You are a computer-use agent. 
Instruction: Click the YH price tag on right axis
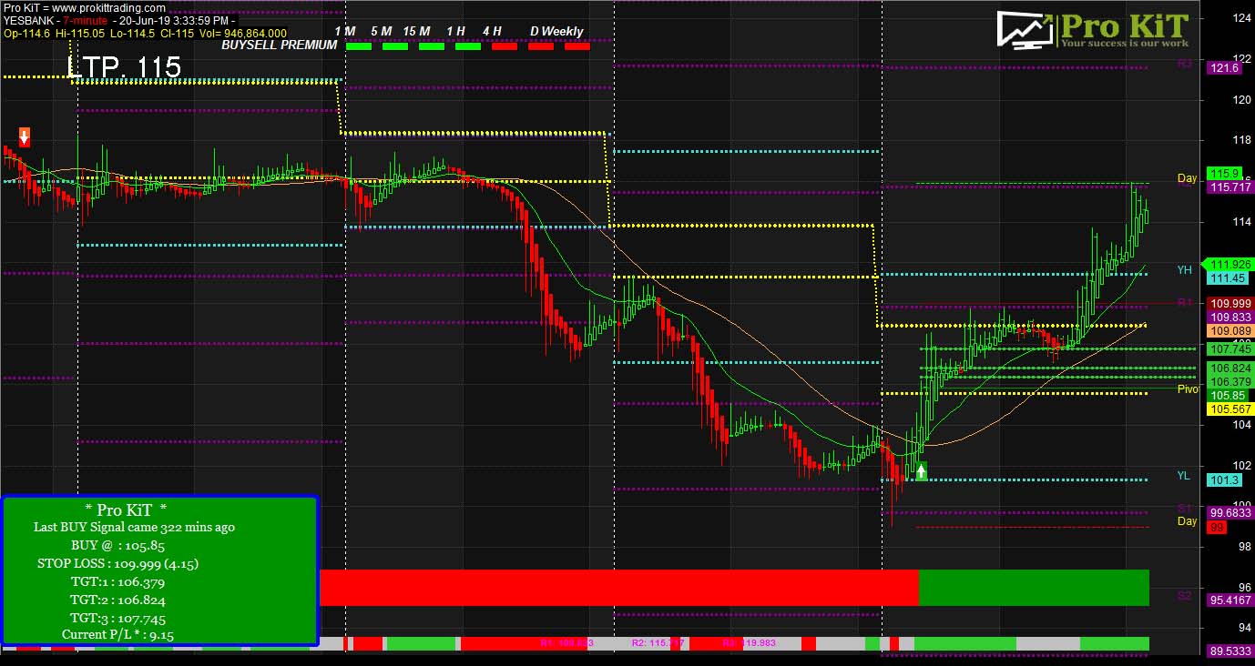1226,277
